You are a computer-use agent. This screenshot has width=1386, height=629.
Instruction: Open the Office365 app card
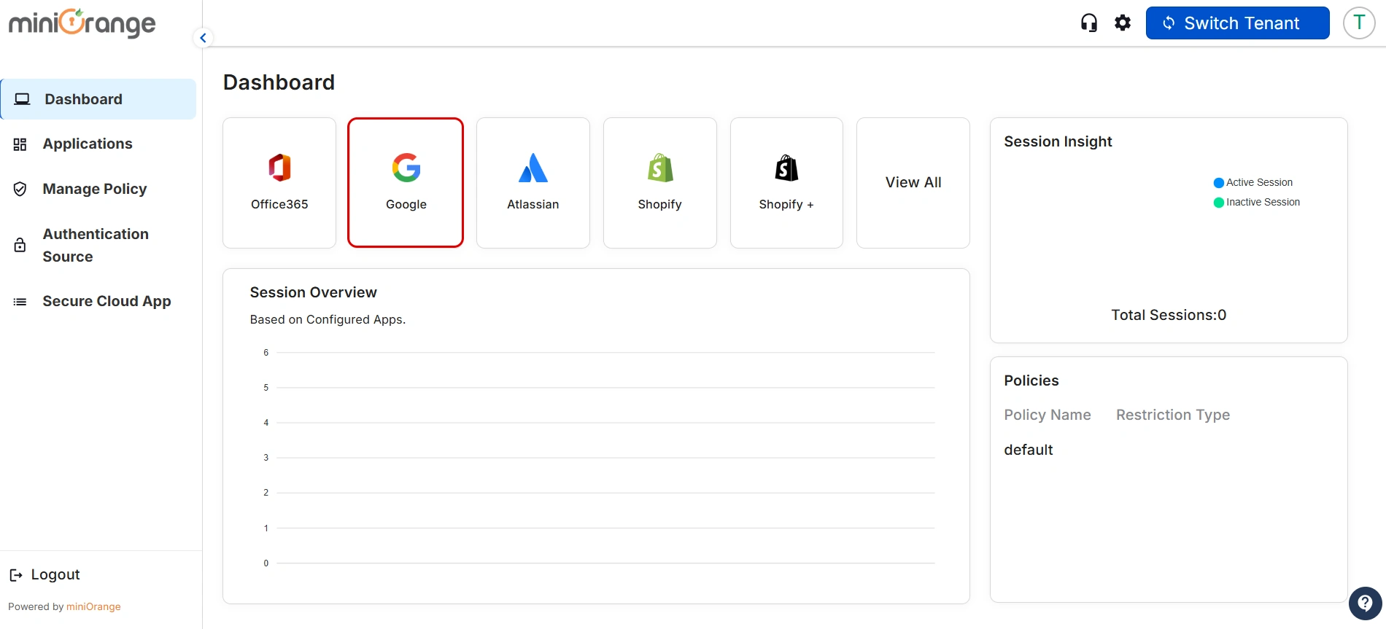click(x=279, y=183)
